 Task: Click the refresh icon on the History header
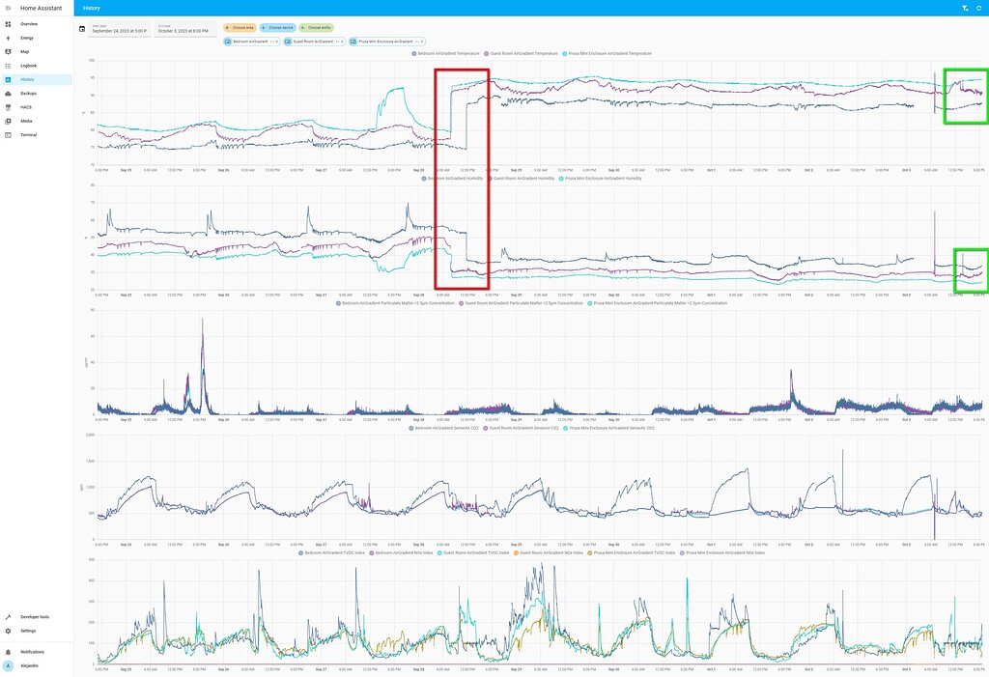[978, 8]
